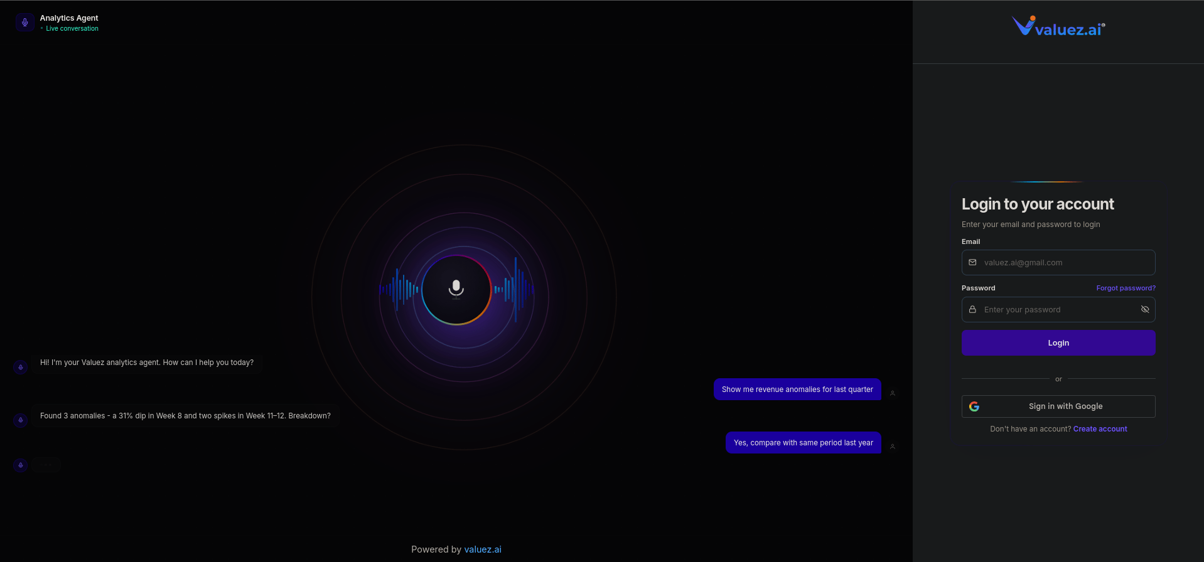Click 'Show me revenue anomalies for last quarter' bubble
The image size is (1204, 562).
(x=797, y=390)
